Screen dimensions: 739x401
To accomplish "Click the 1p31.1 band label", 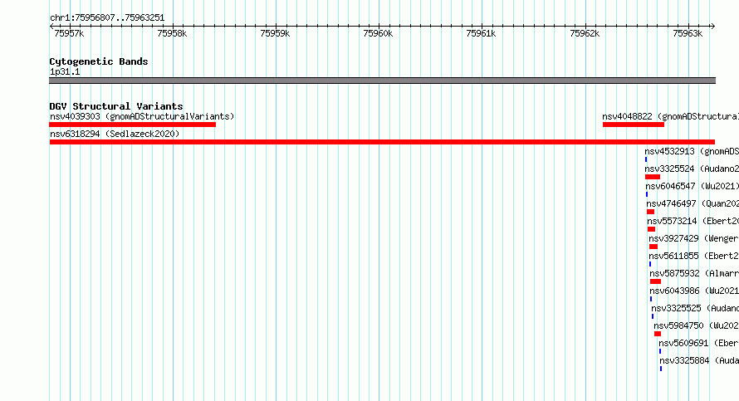I will click(65, 71).
